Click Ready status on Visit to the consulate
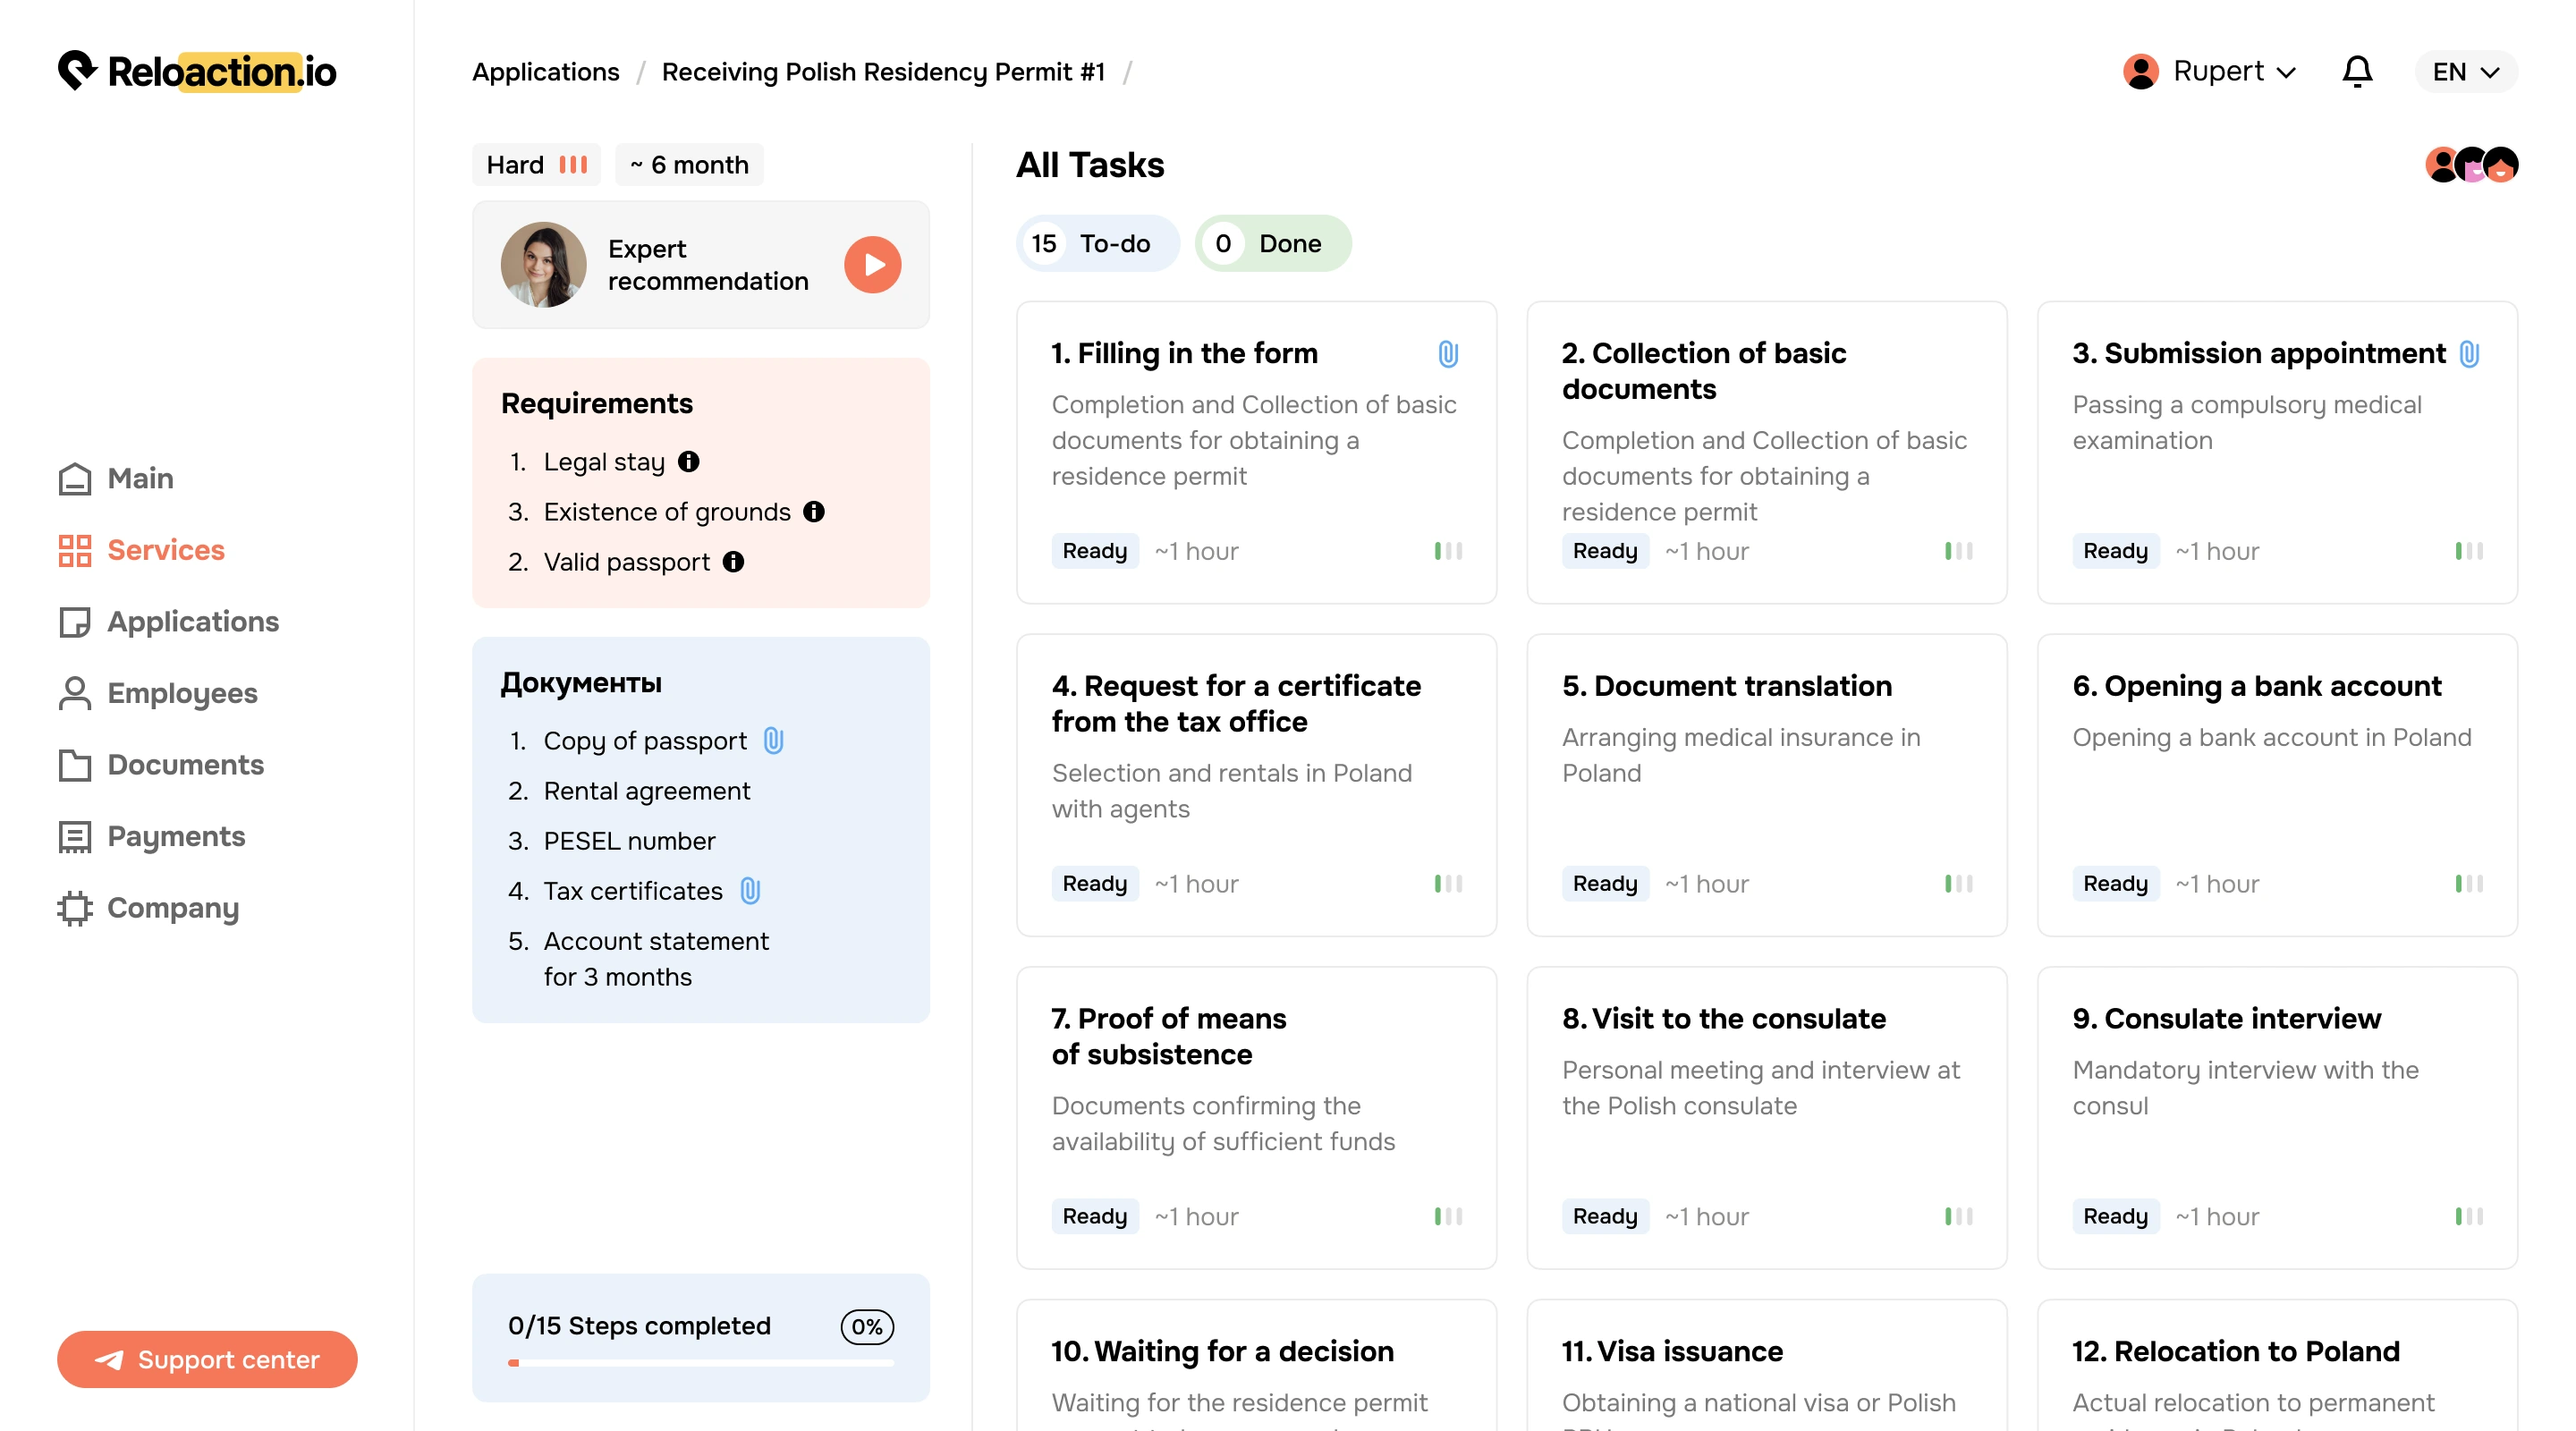This screenshot has width=2576, height=1431. 1605,1216
